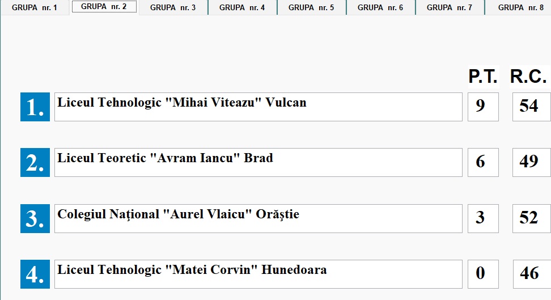Select the blue rank box numbered 3
Viewport: 551px width, 300px height.
point(35,218)
